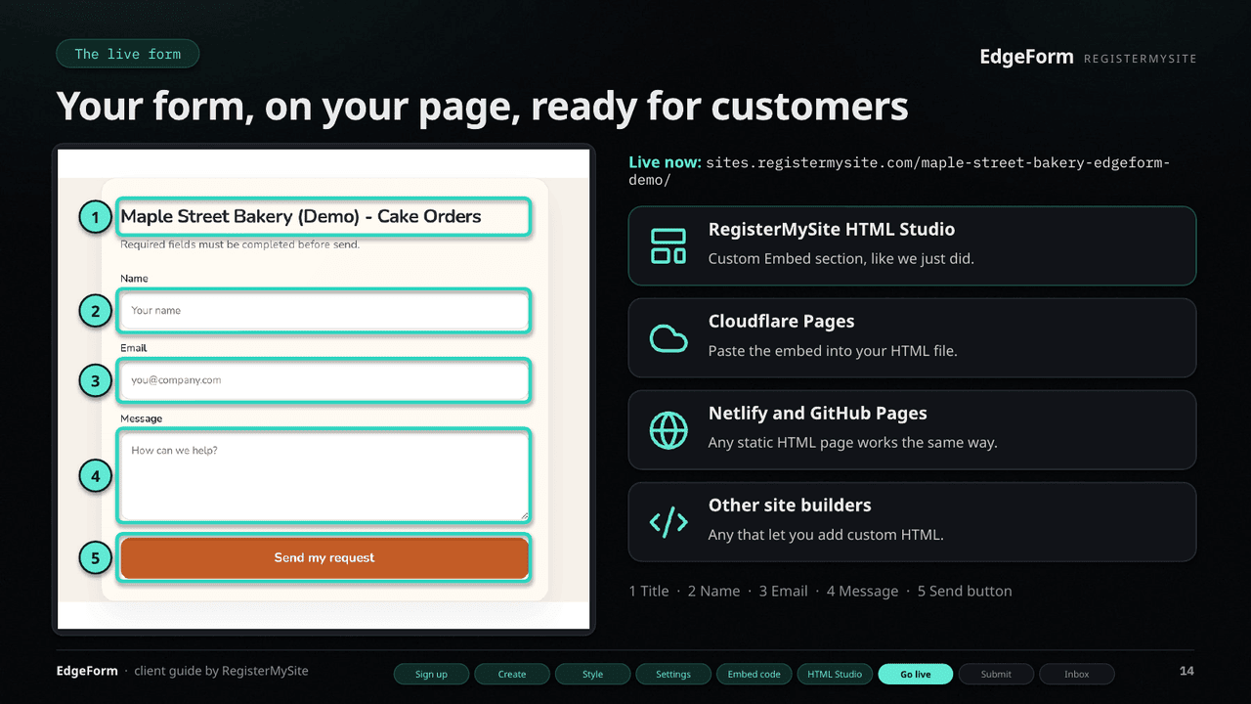Click the 'Custom Embed section, like we just did' text
The width and height of the screenshot is (1251, 704).
pos(841,259)
